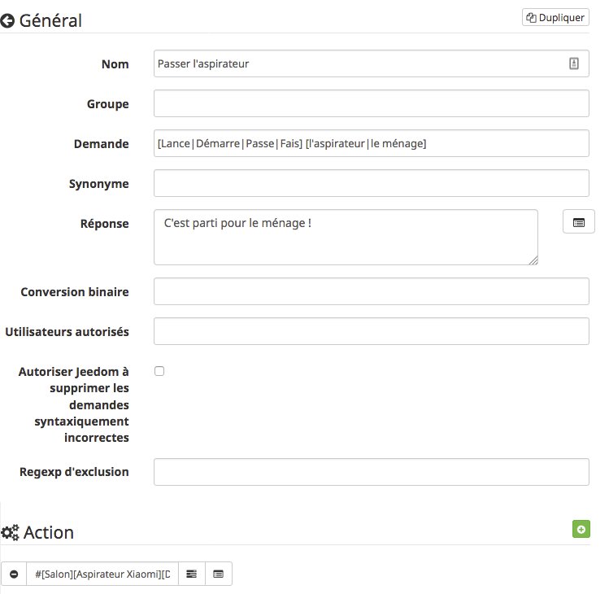Image resolution: width=609 pixels, height=594 pixels.
Task: Click the contact card icon in Nom field
Action: click(574, 63)
